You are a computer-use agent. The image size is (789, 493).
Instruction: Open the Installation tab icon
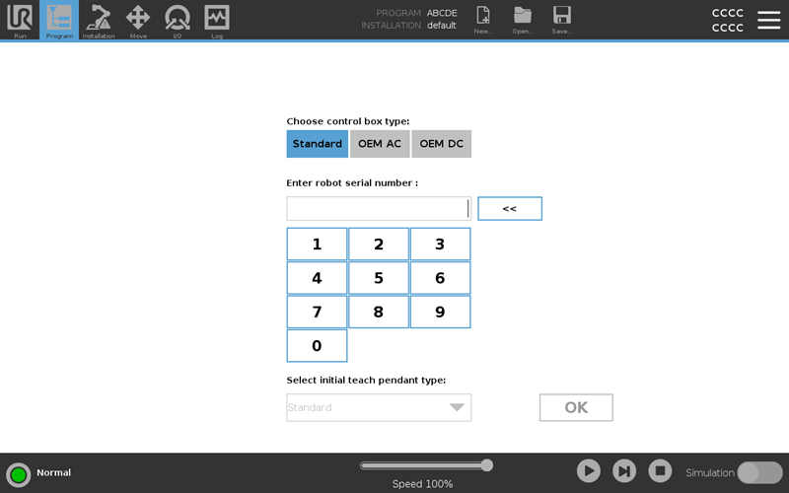point(99,20)
